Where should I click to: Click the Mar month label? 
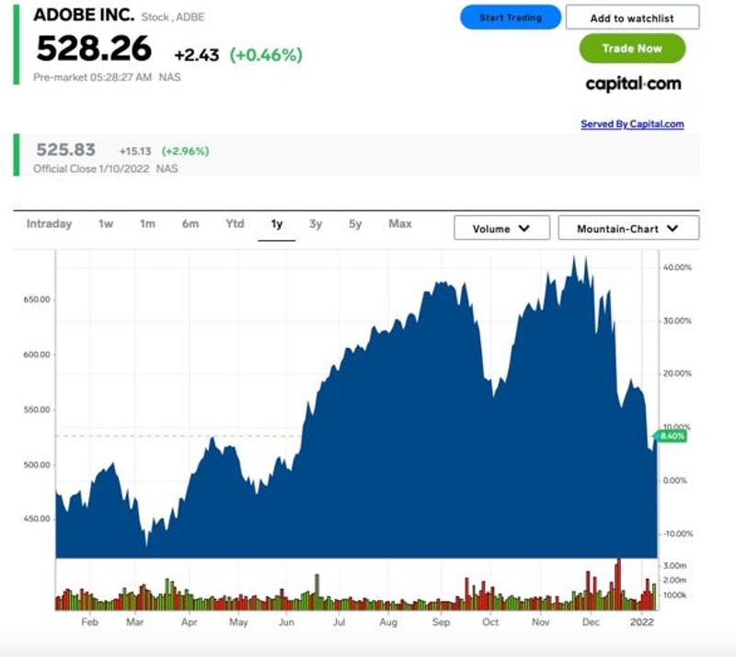134,622
